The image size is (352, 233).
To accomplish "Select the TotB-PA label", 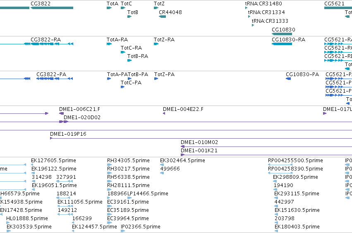I will pos(138,74).
